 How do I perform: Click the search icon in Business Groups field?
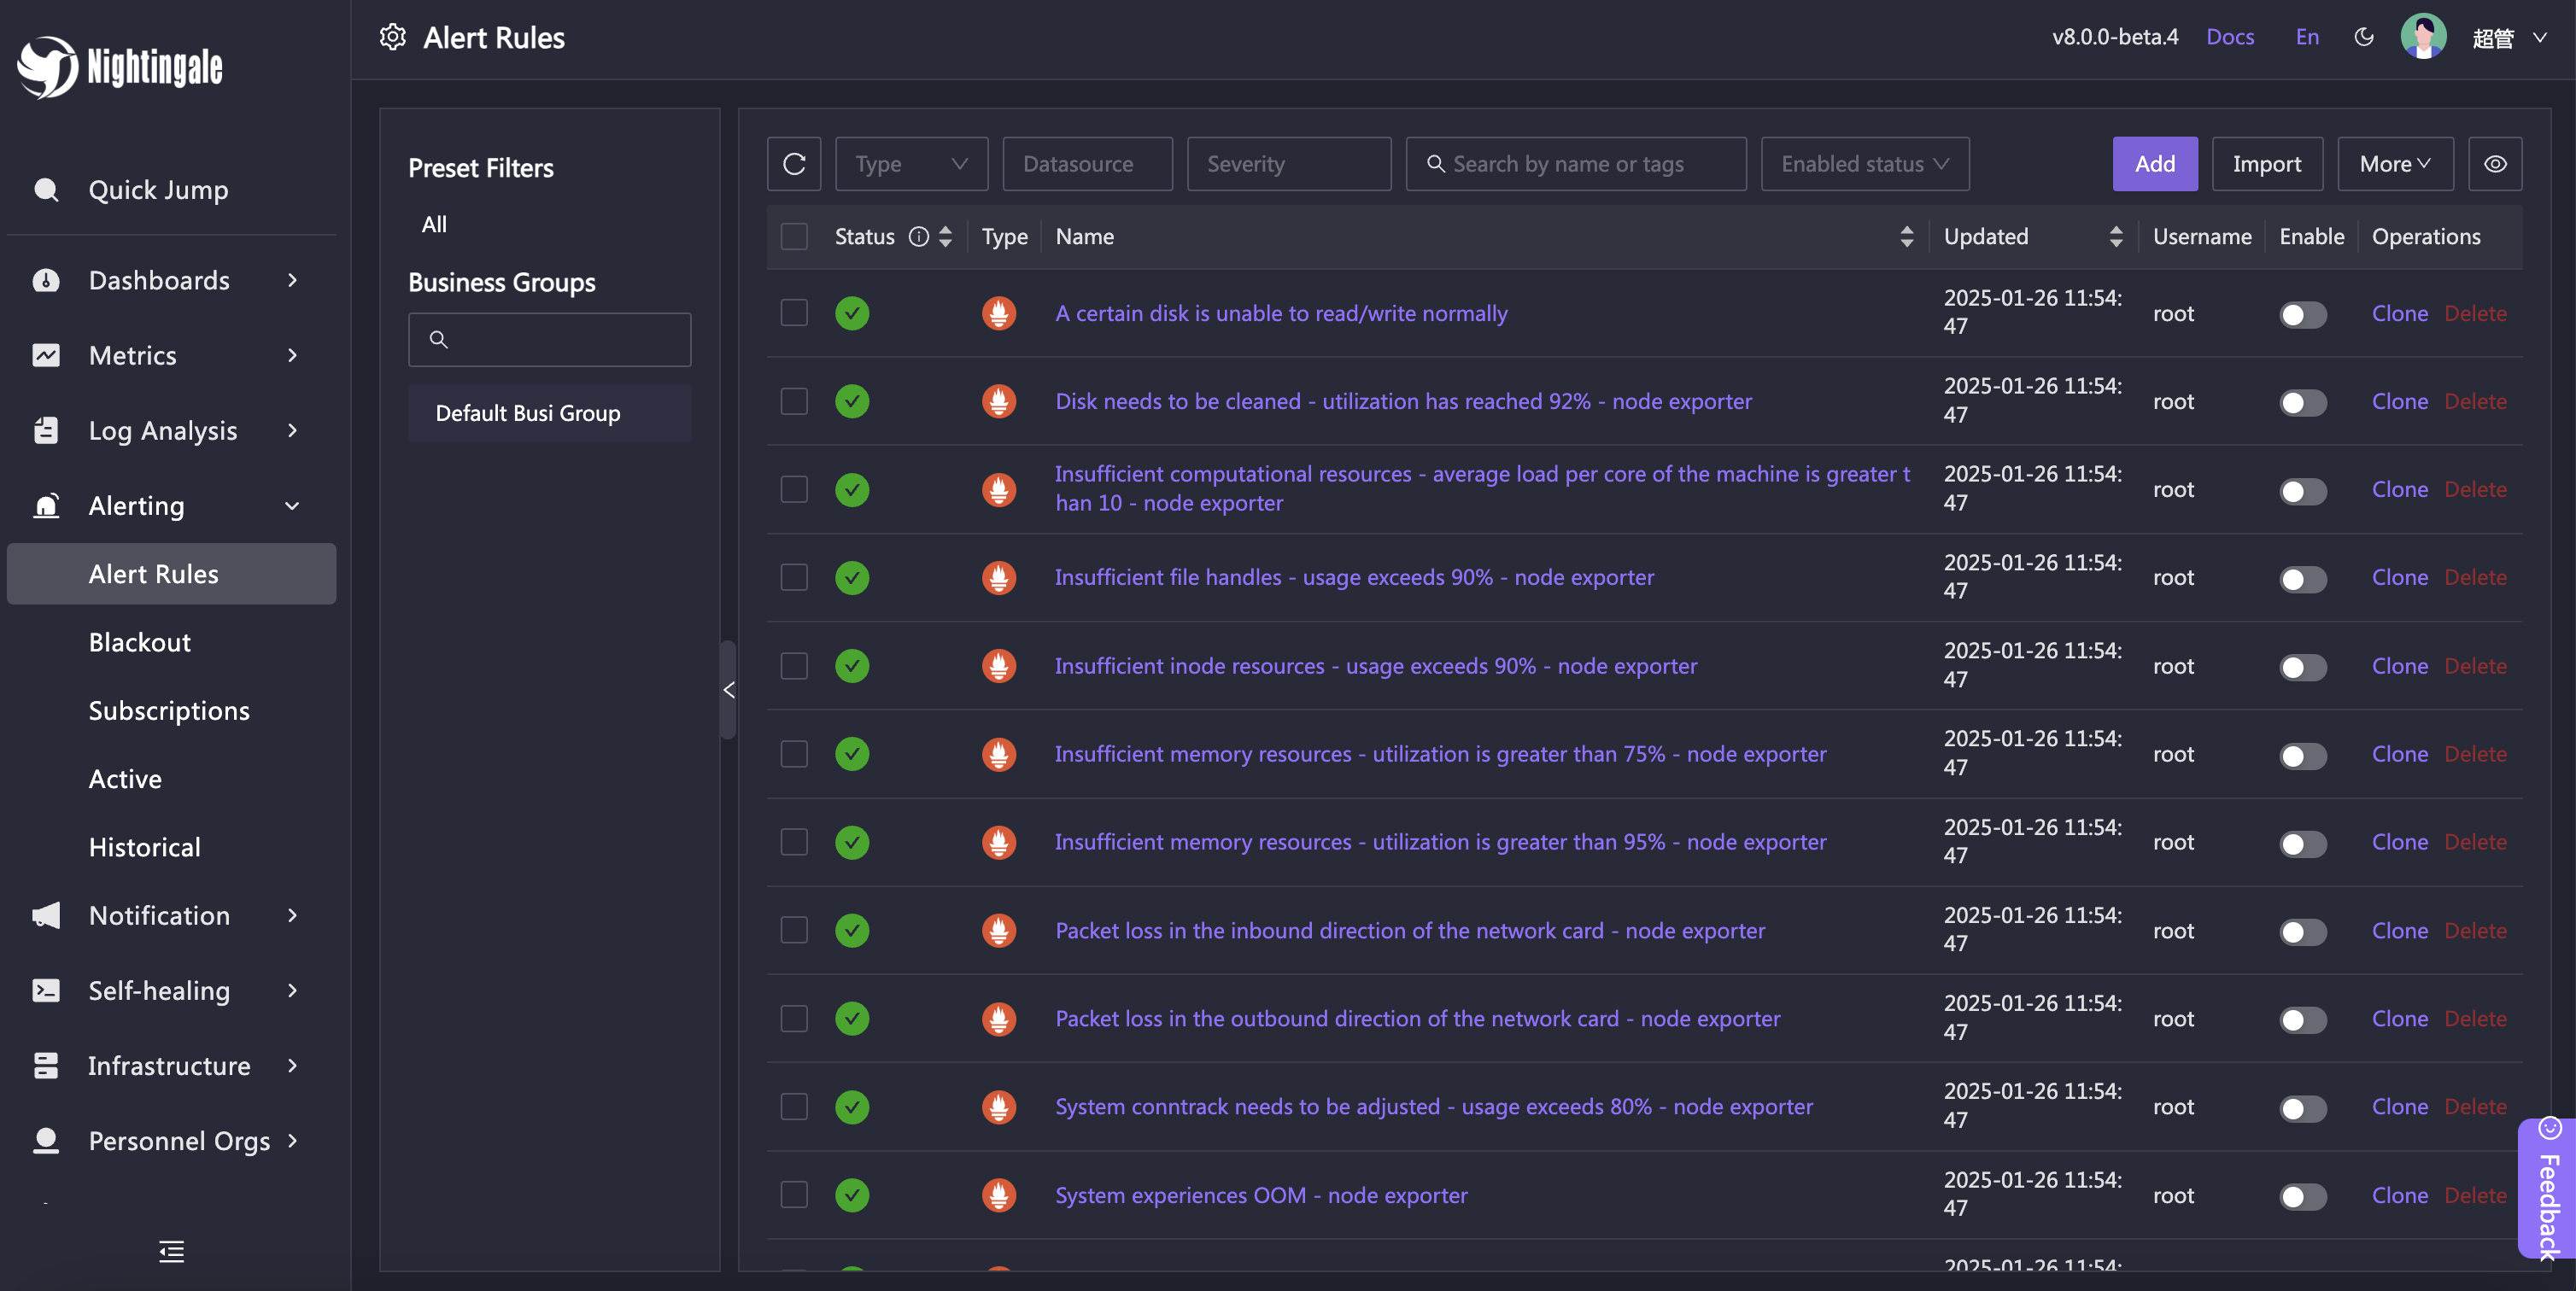point(438,339)
